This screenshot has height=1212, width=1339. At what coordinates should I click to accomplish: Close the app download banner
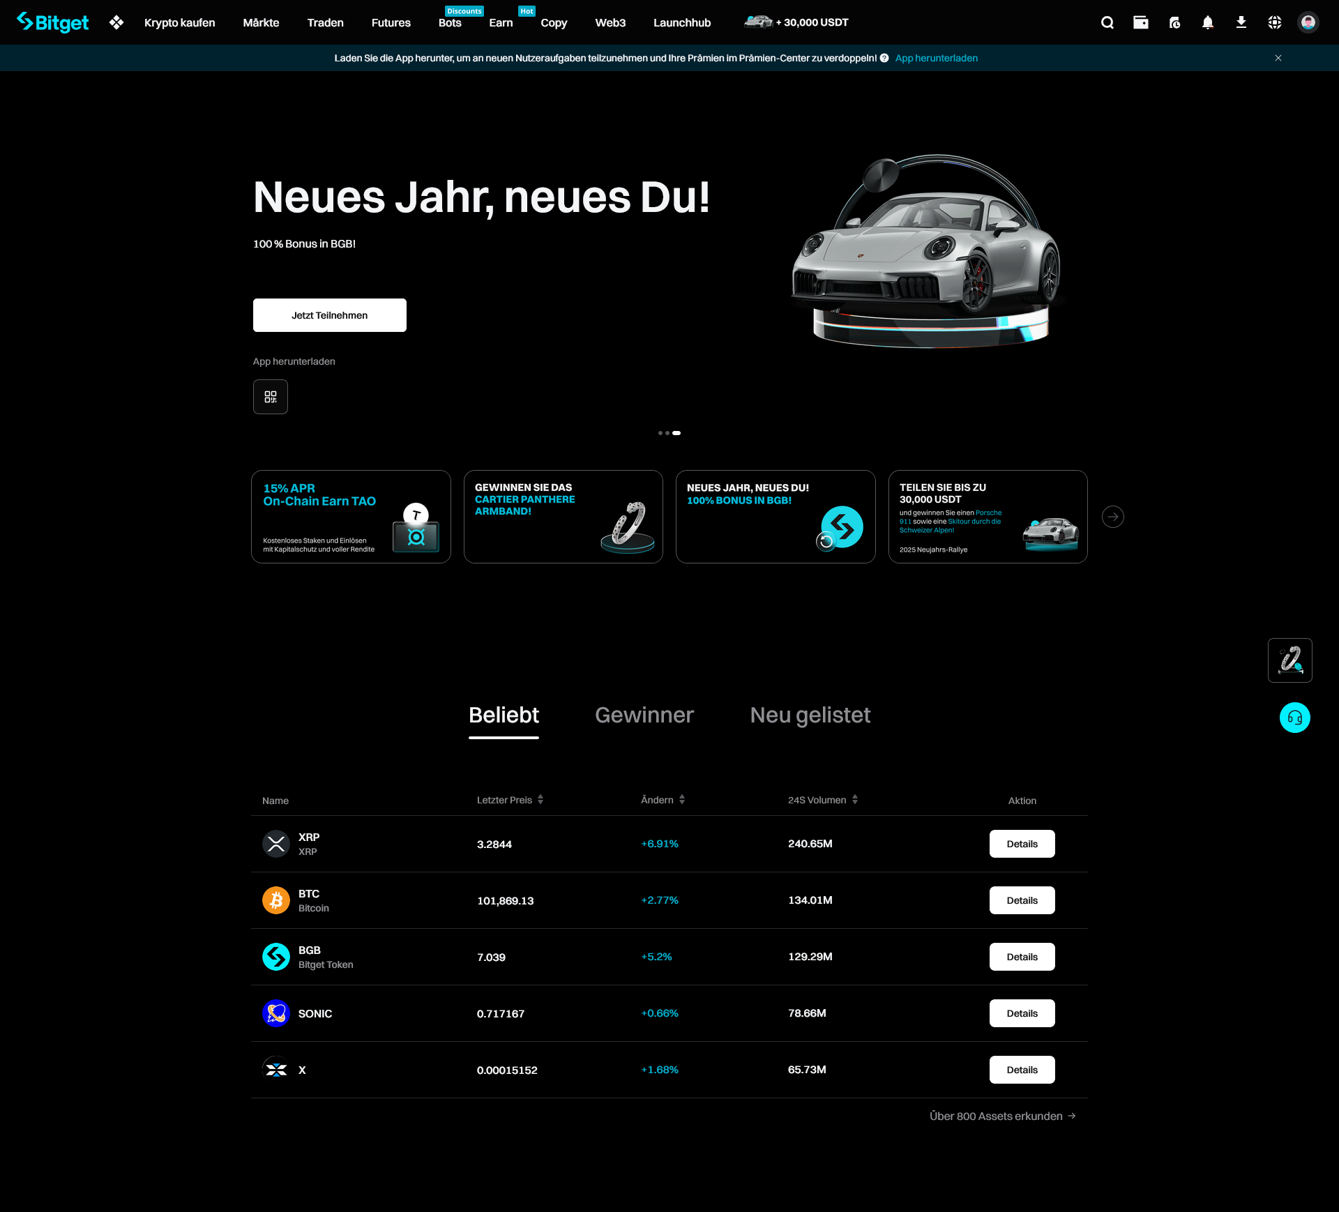point(1278,58)
